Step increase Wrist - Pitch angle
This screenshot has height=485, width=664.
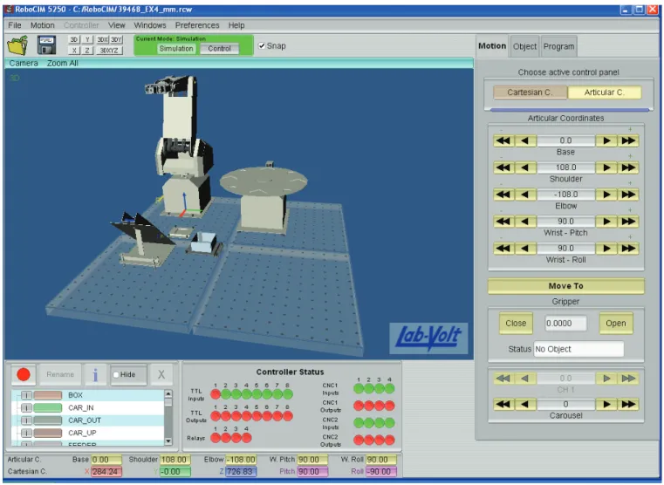606,222
